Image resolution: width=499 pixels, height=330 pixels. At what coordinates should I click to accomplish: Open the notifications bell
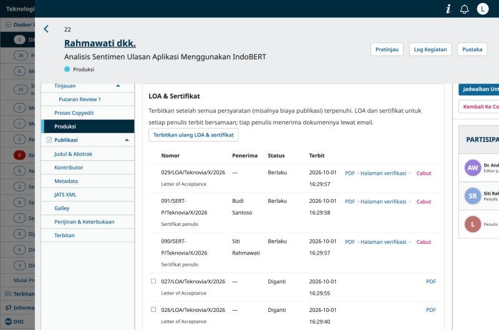(464, 9)
